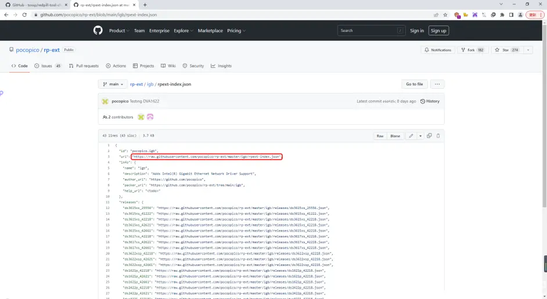The width and height of the screenshot is (547, 299).
Task: Open the browser extensions puzzle icon
Action: 502,15
